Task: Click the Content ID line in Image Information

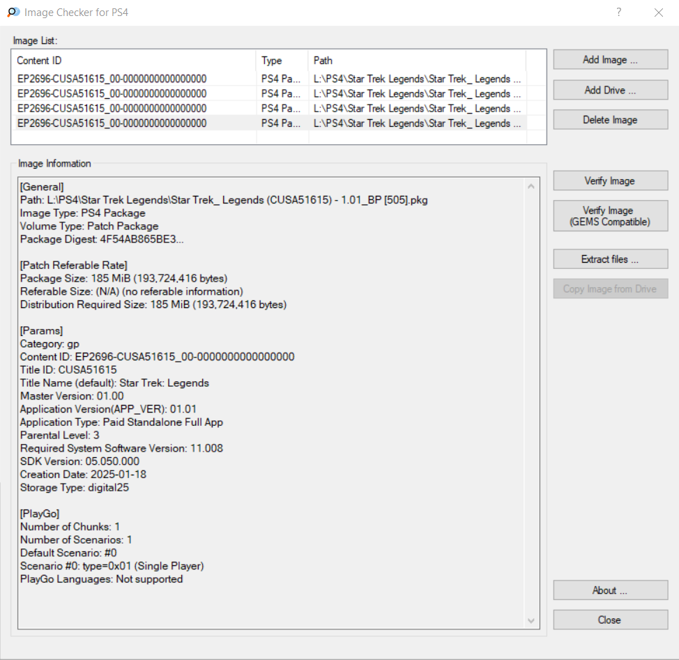Action: [157, 357]
